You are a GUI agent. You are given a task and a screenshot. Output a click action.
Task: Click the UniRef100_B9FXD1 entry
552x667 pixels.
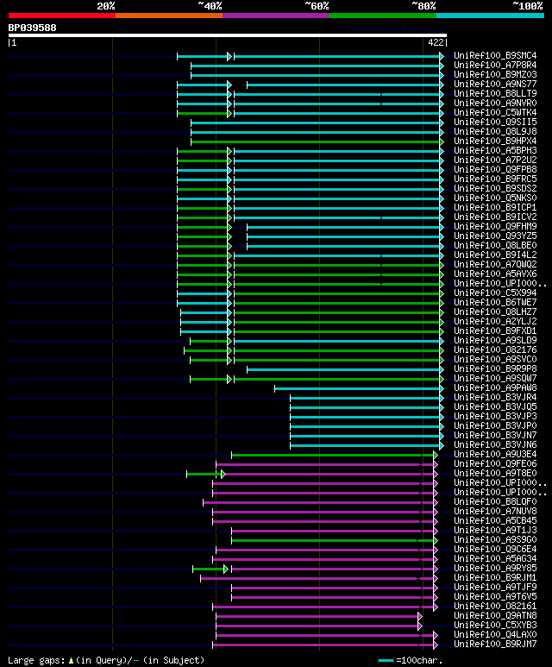[495, 331]
